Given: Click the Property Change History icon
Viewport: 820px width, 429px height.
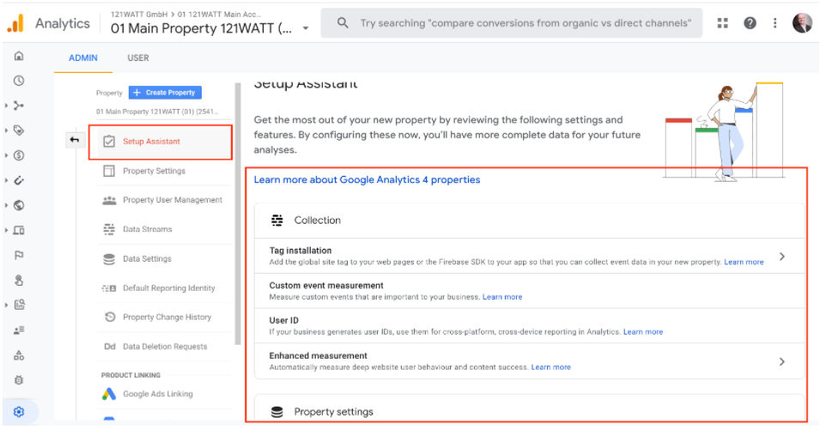Looking at the screenshot, I should [109, 317].
